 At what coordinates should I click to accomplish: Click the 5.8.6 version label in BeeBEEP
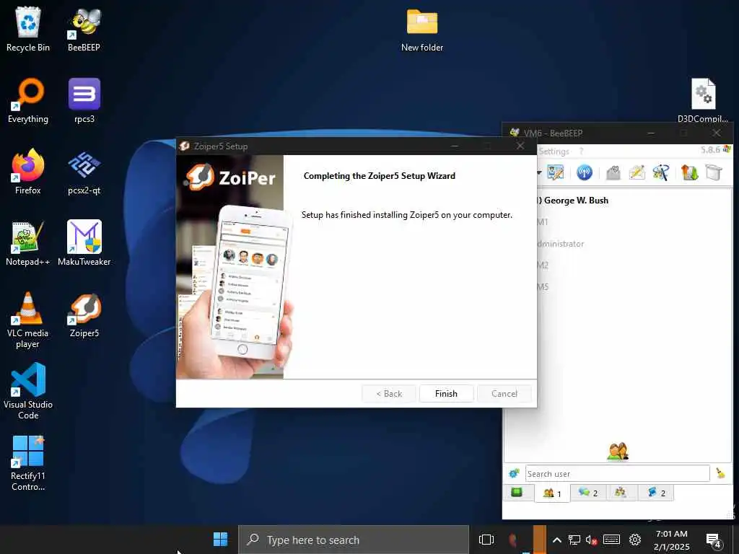tap(710, 150)
